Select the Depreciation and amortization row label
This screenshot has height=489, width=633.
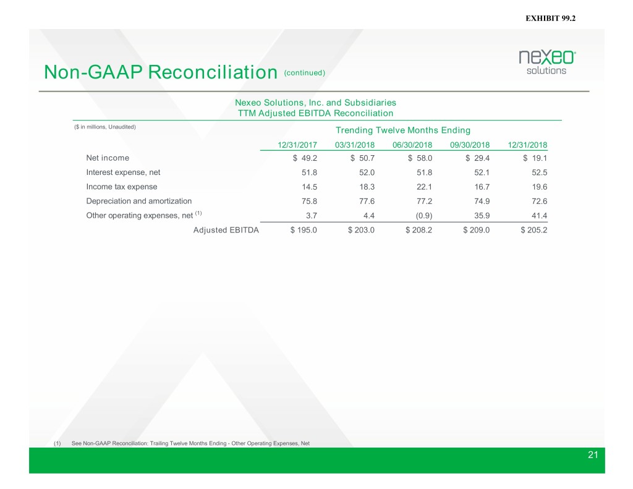[x=139, y=201]
